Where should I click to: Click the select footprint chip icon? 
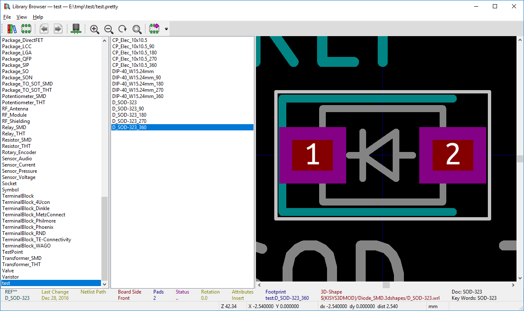click(26, 29)
